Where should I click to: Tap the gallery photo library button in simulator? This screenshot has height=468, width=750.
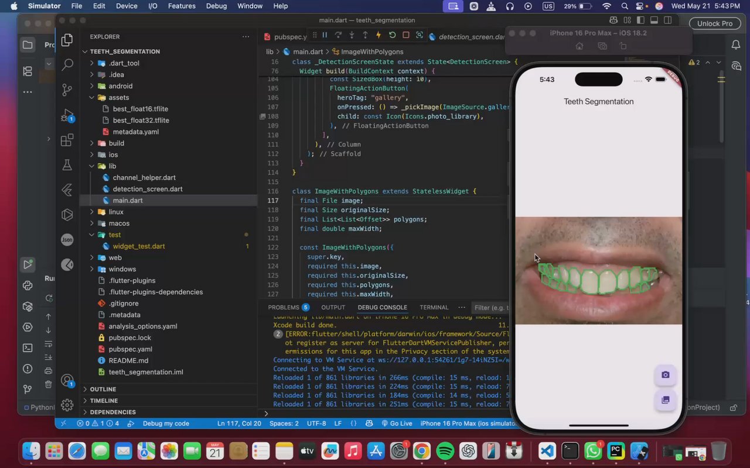pyautogui.click(x=665, y=400)
